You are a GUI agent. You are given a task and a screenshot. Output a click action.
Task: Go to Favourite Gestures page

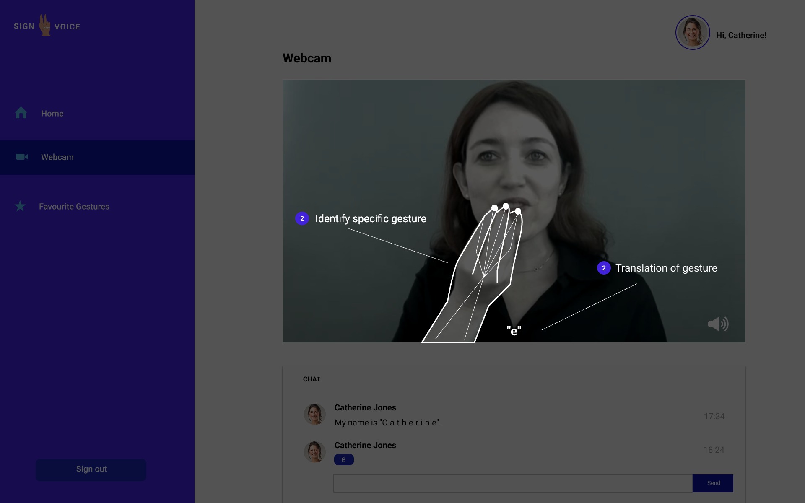pos(74,207)
